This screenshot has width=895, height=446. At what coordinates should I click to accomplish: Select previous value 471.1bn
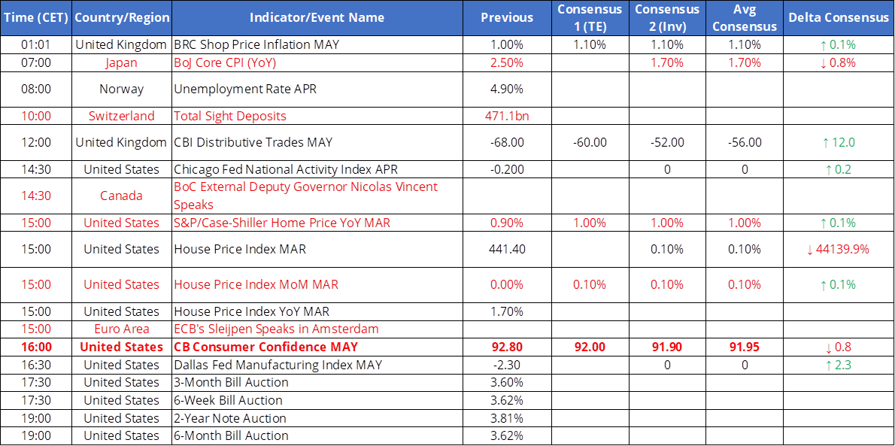point(507,116)
